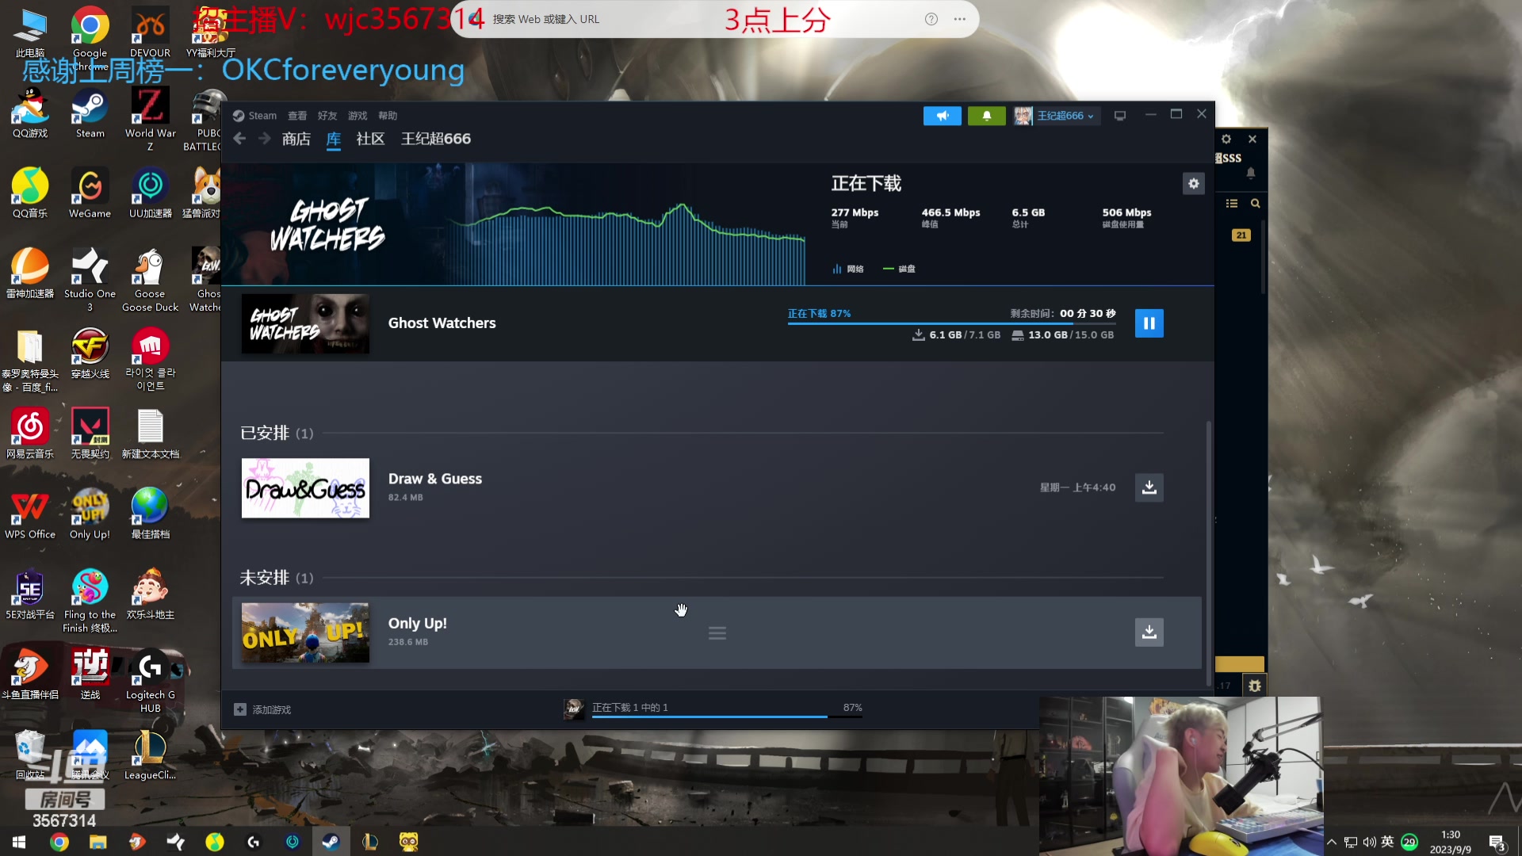Open the Steam menu
1522x856 pixels.
coord(254,116)
